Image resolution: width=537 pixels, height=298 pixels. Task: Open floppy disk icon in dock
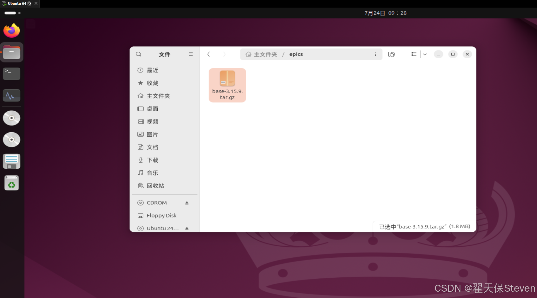(x=12, y=161)
